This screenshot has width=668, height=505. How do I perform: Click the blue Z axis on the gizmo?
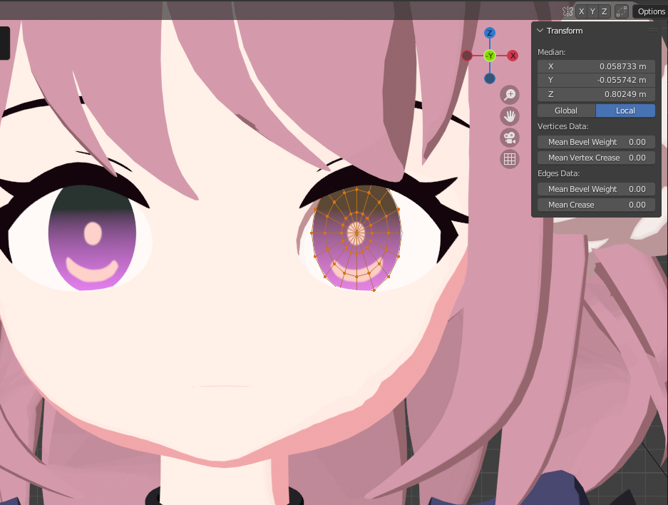490,33
